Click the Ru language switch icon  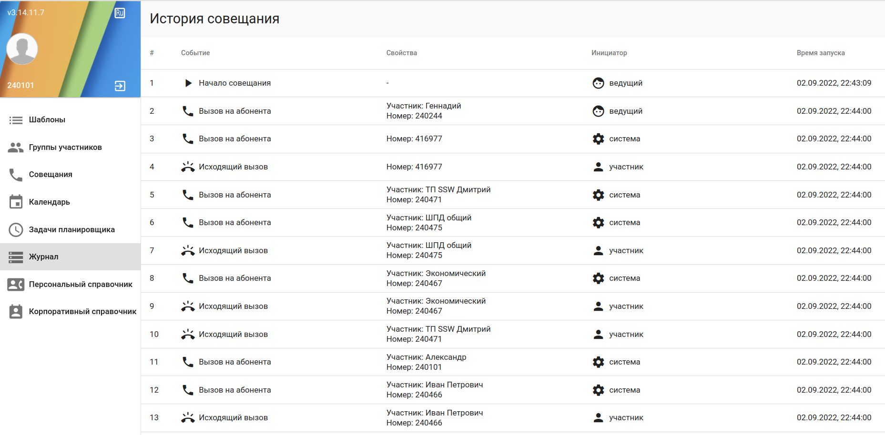point(120,13)
